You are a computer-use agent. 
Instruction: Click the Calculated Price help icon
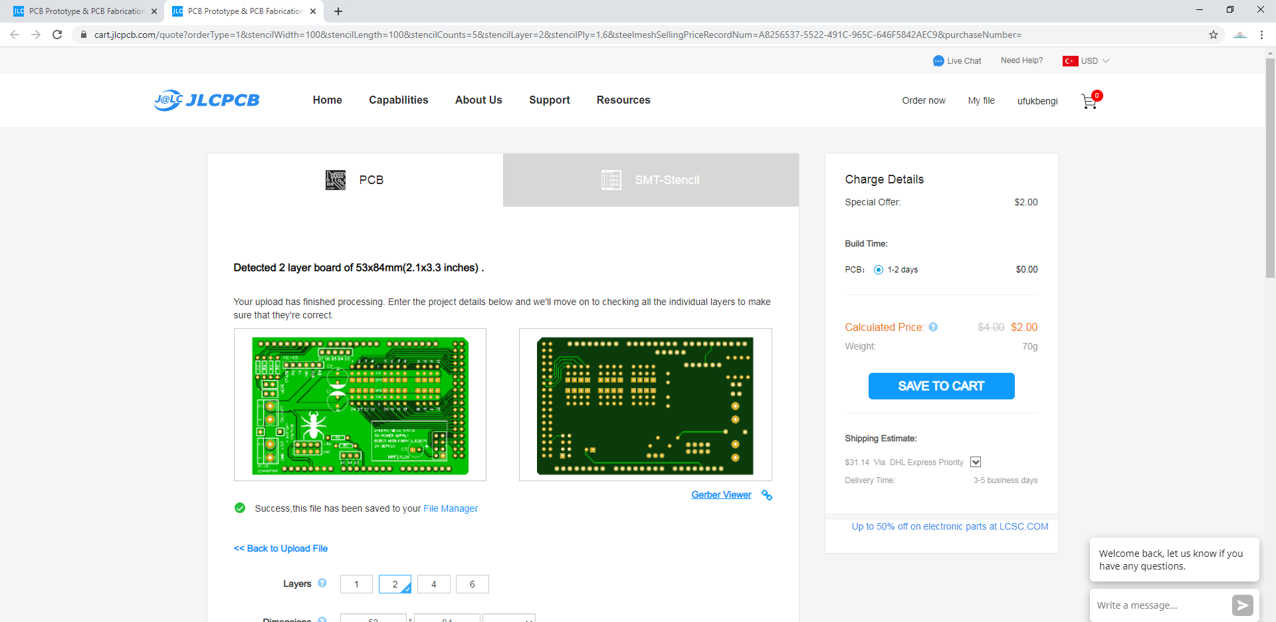coord(933,327)
